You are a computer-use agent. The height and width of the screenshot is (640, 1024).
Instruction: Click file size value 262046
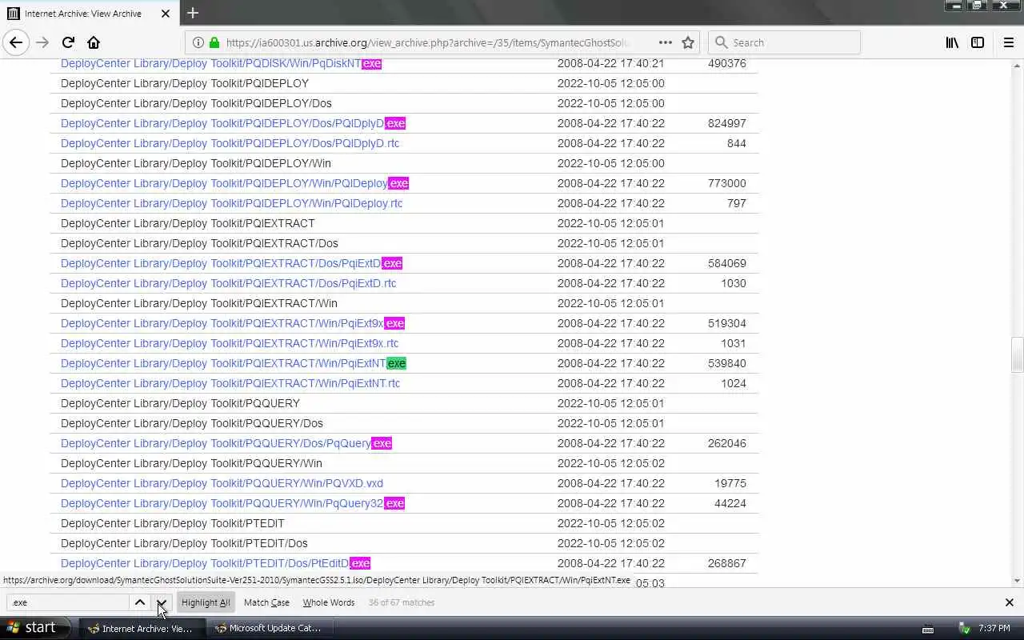click(x=726, y=443)
